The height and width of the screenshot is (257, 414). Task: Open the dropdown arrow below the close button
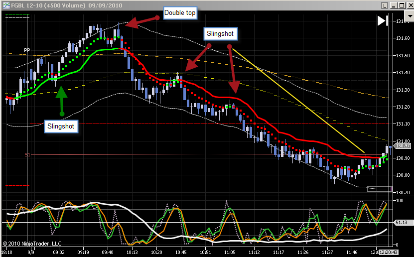(x=410, y=16)
